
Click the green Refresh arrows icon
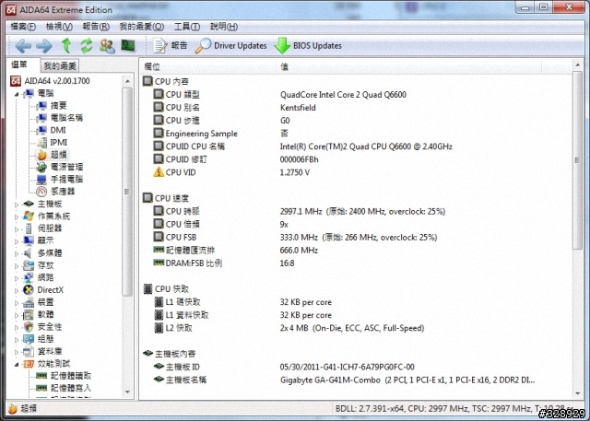pyautogui.click(x=87, y=45)
